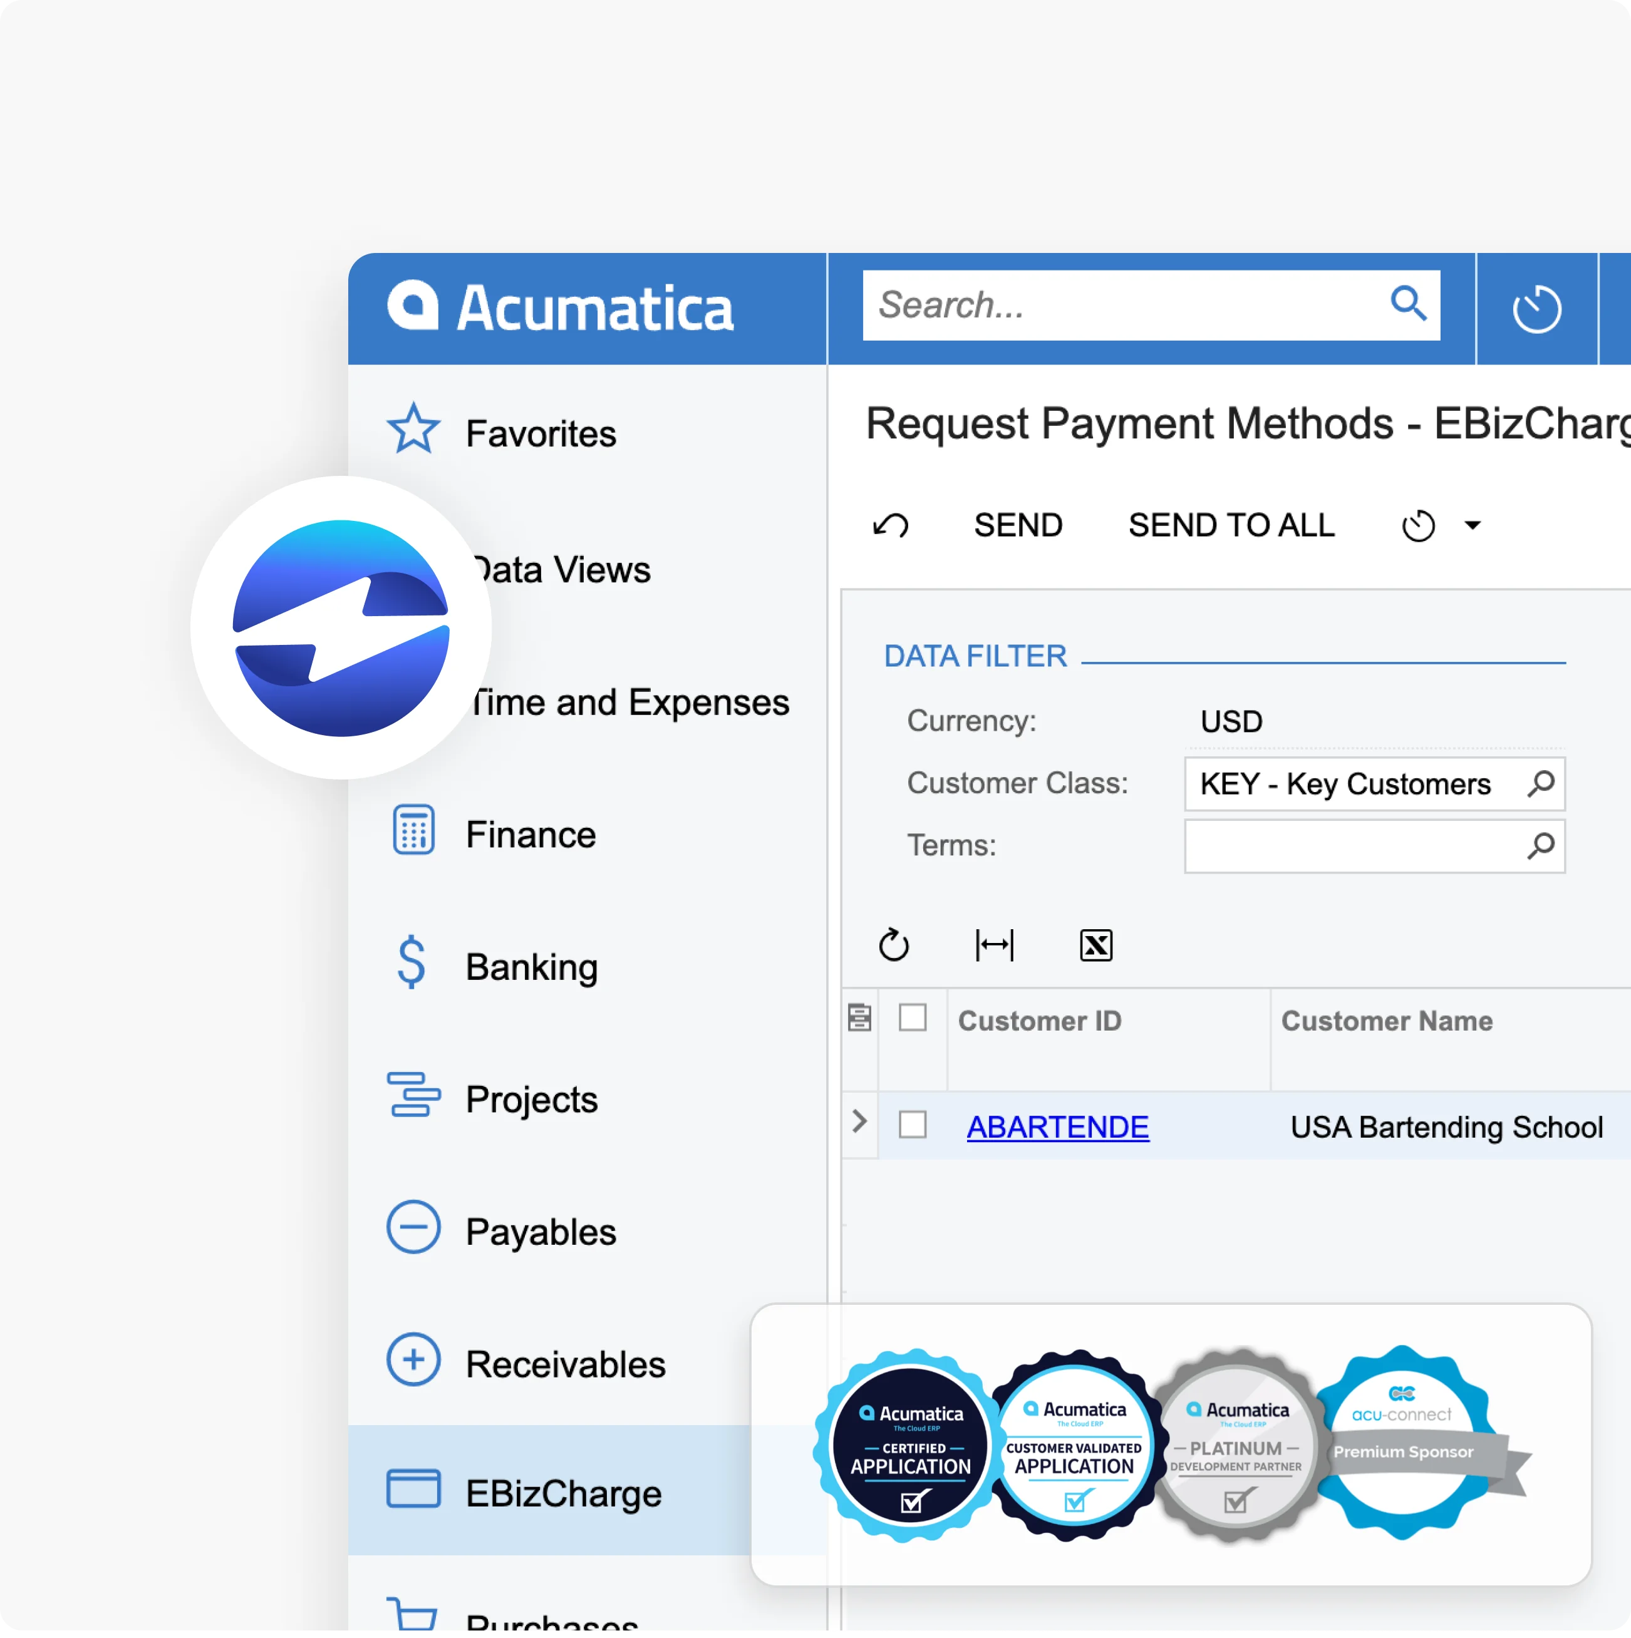Click the search magnifier icon
The width and height of the screenshot is (1631, 1638).
(x=1407, y=302)
